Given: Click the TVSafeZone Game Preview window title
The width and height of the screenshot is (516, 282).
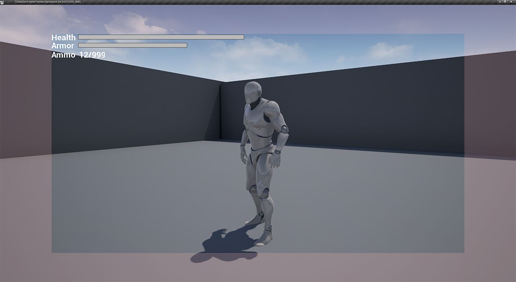Looking at the screenshot, I should [48, 2].
